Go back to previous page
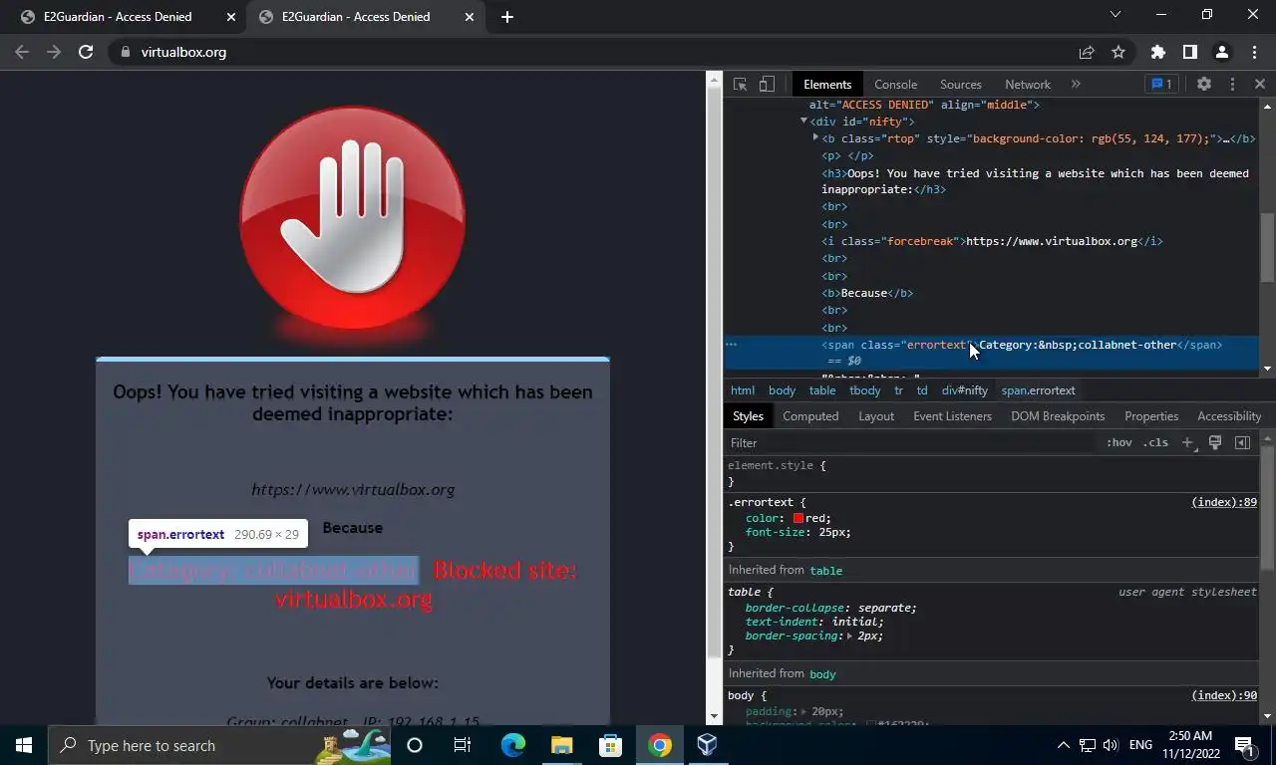 [x=22, y=52]
